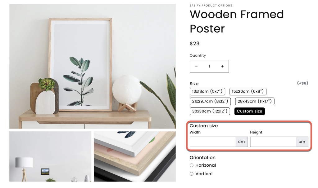Select the Horizonal orientation radio button
The image size is (318, 188).
coord(191,165)
